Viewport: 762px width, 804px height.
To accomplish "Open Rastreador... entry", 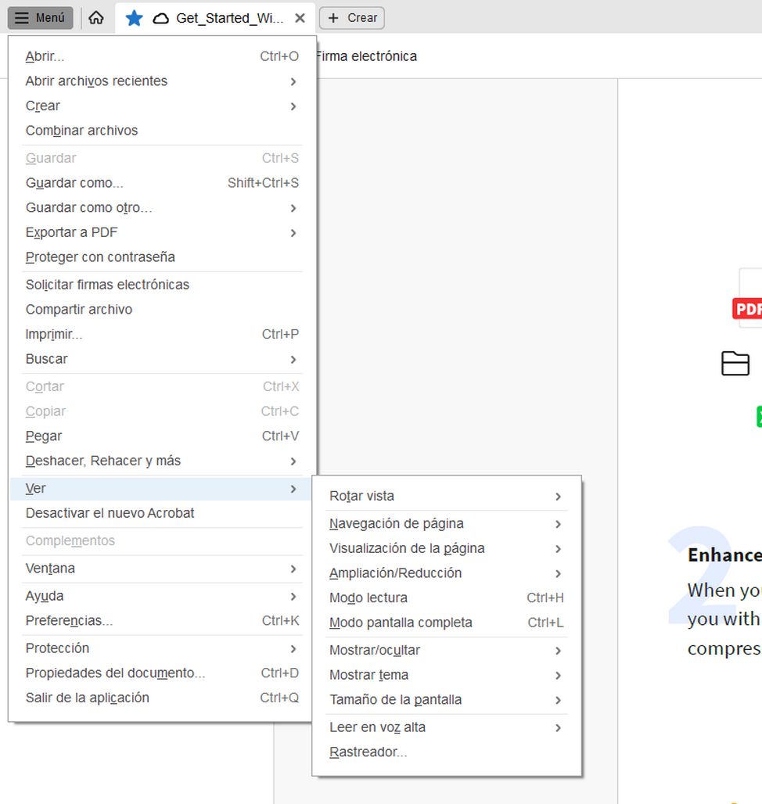I will [x=446, y=752].
